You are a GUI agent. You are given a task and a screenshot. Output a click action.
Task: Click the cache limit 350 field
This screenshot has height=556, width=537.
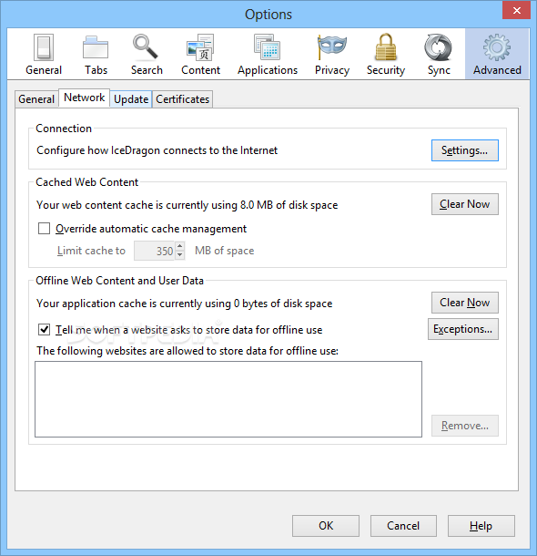click(x=155, y=251)
